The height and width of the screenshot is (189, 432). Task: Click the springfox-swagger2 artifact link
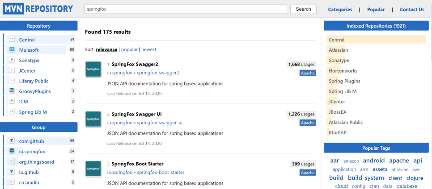(x=158, y=73)
